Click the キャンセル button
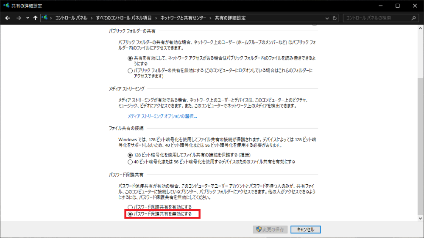424x238 pixels. [305, 230]
